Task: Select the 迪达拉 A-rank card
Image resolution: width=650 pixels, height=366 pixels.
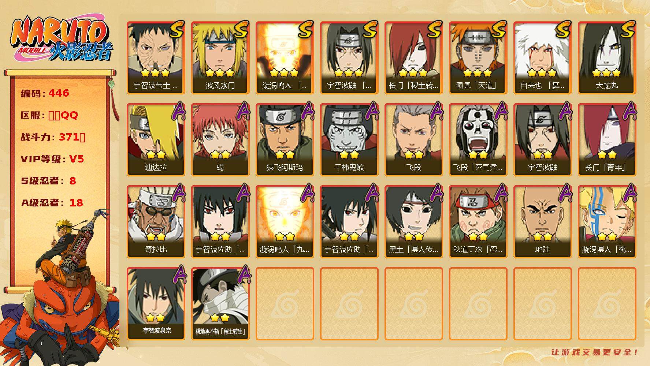Action: tap(156, 140)
